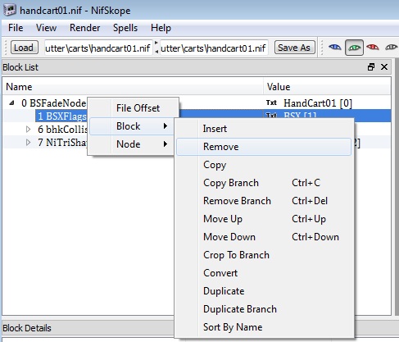Select Move Up entry
The image size is (399, 342).
[264, 219]
